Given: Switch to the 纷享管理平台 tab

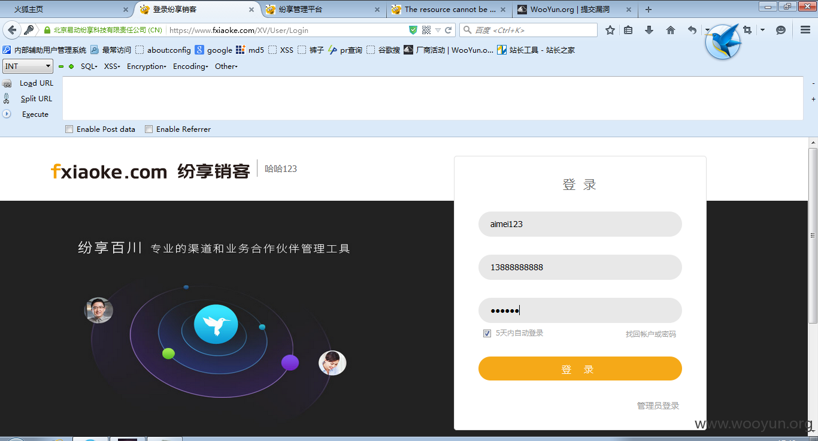Looking at the screenshot, I should pos(323,10).
